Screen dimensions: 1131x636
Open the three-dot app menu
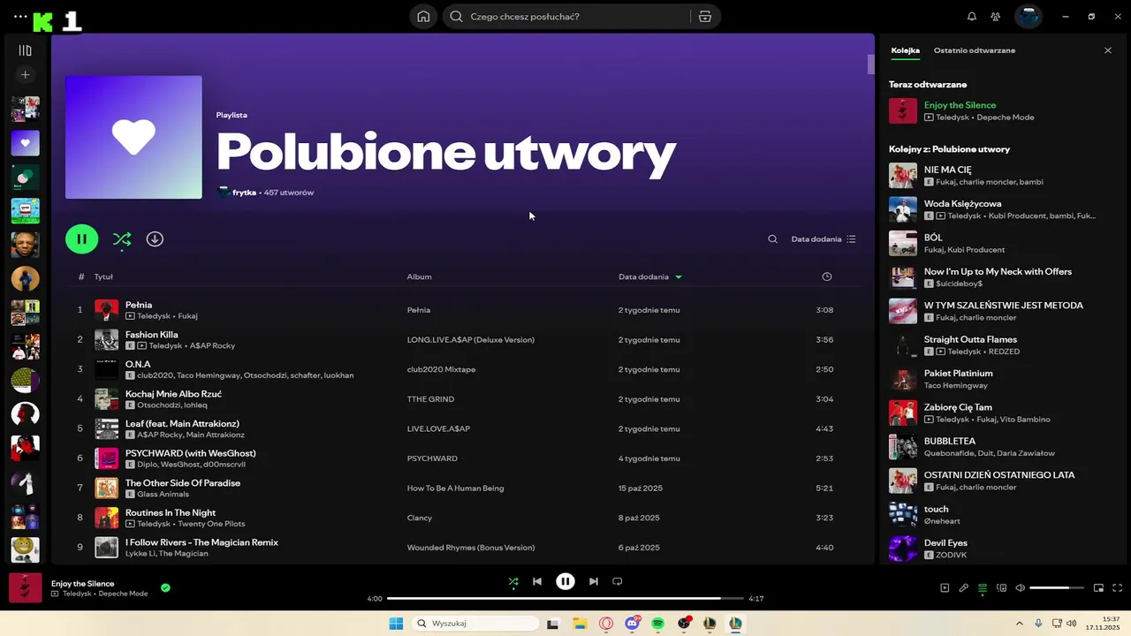tap(20, 16)
